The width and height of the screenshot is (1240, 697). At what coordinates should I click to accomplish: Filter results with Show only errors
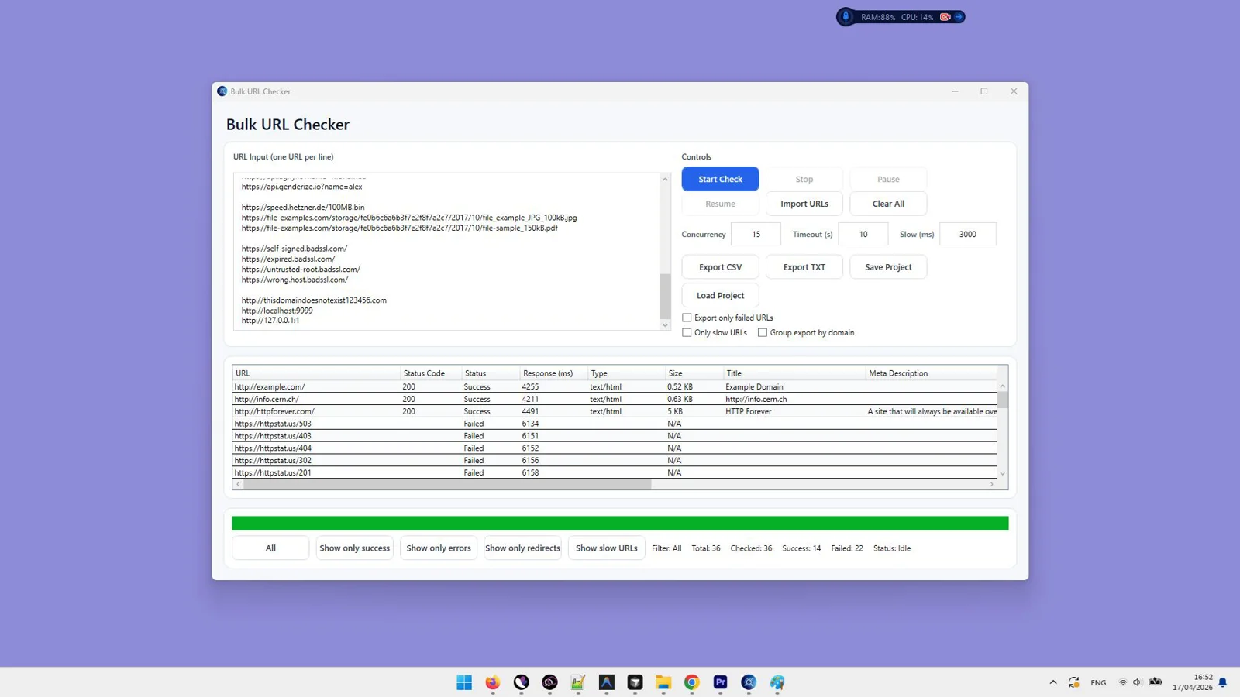click(439, 548)
